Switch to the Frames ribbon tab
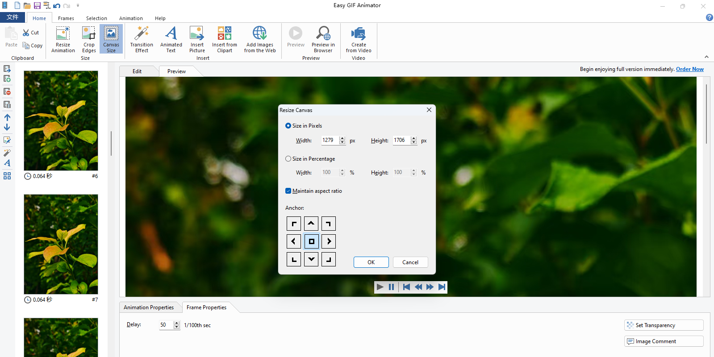The image size is (714, 357). tap(66, 18)
